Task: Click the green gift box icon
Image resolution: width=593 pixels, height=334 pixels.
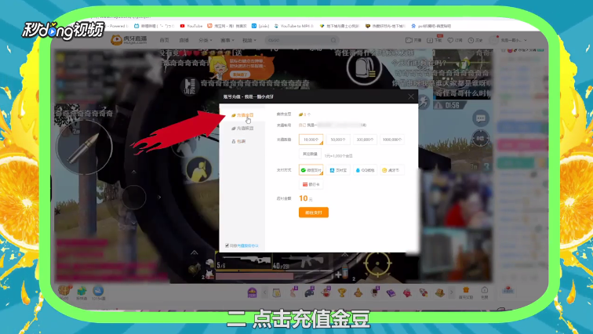Action: click(x=82, y=291)
